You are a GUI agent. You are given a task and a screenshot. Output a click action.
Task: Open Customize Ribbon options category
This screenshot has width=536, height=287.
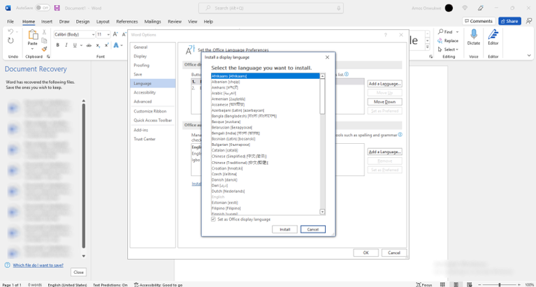tap(153, 112)
